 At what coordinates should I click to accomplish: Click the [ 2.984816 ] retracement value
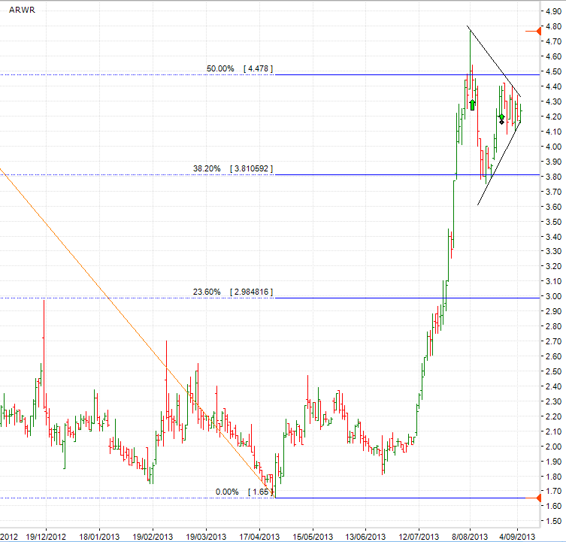coord(251,292)
